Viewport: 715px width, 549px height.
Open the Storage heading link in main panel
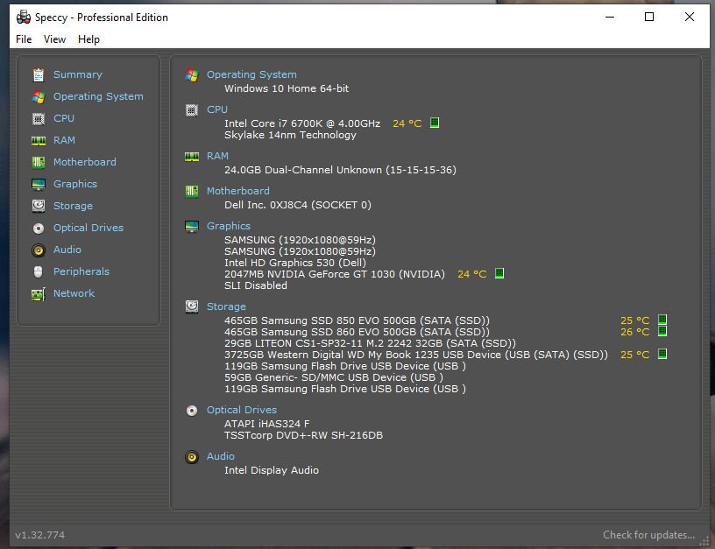click(226, 306)
